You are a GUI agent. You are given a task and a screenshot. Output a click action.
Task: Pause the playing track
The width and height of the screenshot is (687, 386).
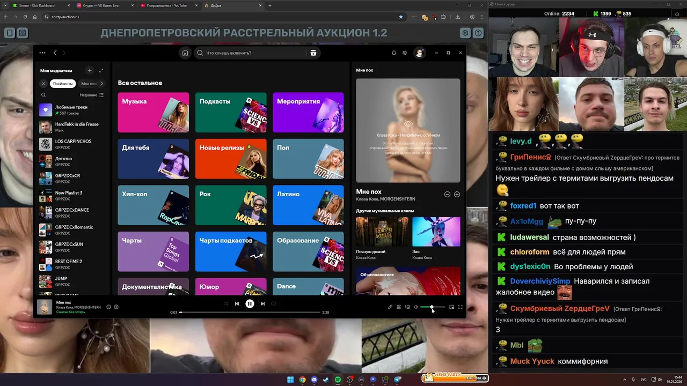(x=250, y=303)
